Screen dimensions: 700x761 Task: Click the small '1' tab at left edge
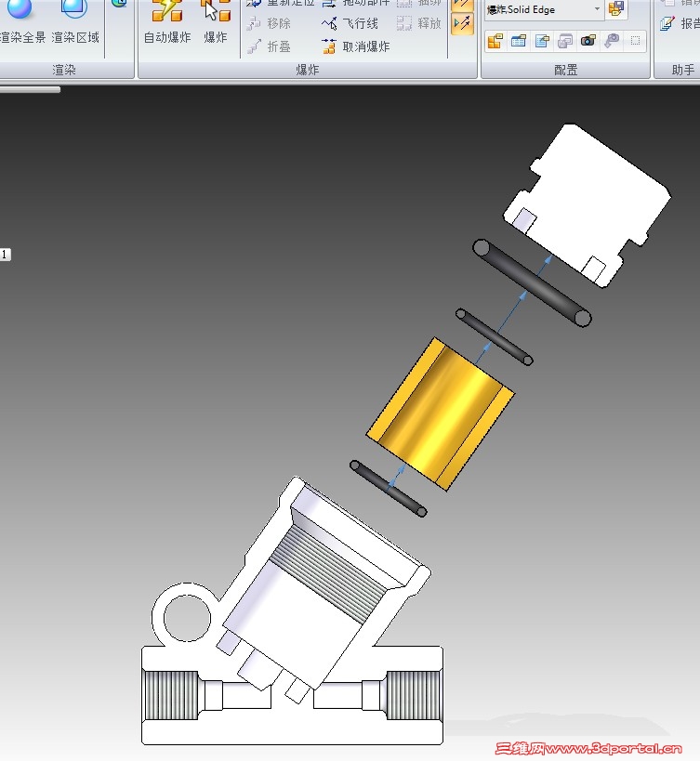[x=5, y=255]
